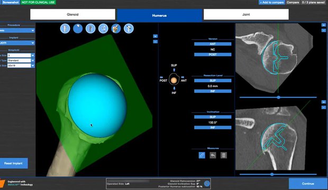
Task: Toggle the humerus bone view icon
Action: [x=65, y=28]
